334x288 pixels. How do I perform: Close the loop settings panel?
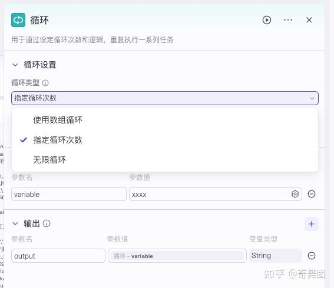[309, 20]
